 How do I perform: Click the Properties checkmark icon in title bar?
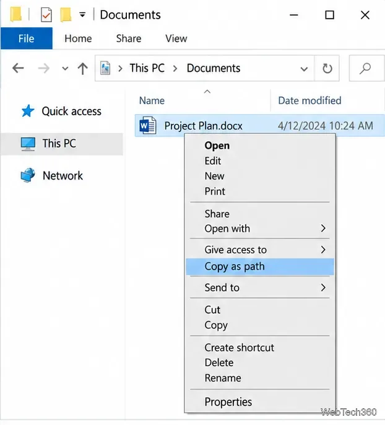click(x=46, y=15)
